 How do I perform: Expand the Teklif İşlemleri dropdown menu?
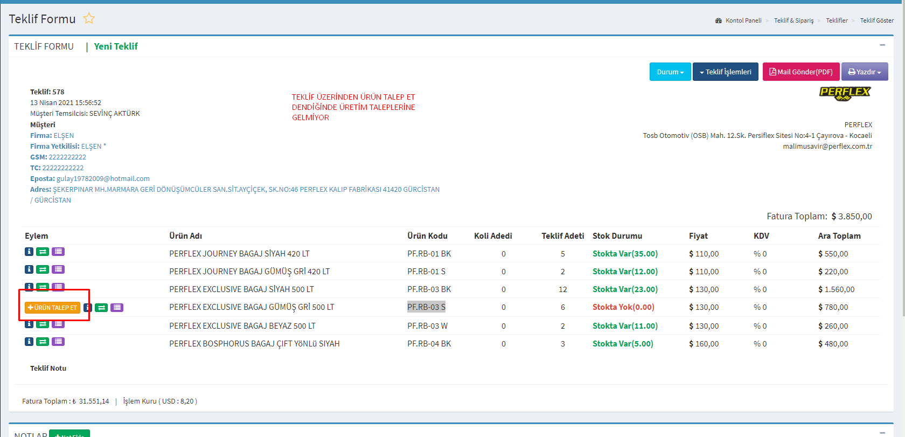point(725,72)
